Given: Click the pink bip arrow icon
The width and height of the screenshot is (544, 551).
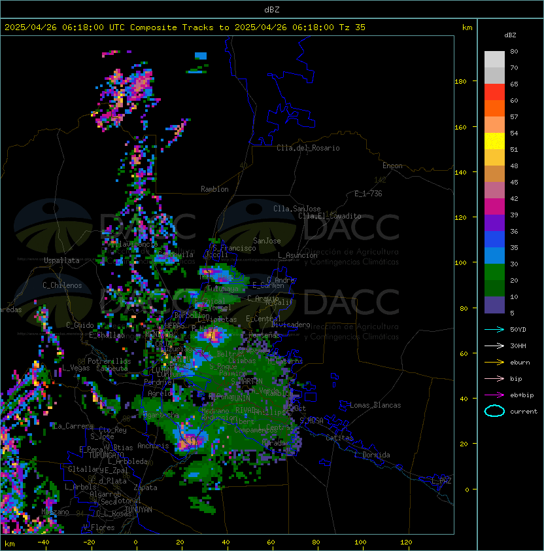Looking at the screenshot, I should click(494, 379).
